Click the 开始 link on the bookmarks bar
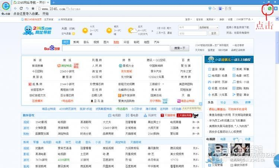The image size is (279, 168). (x=45, y=14)
